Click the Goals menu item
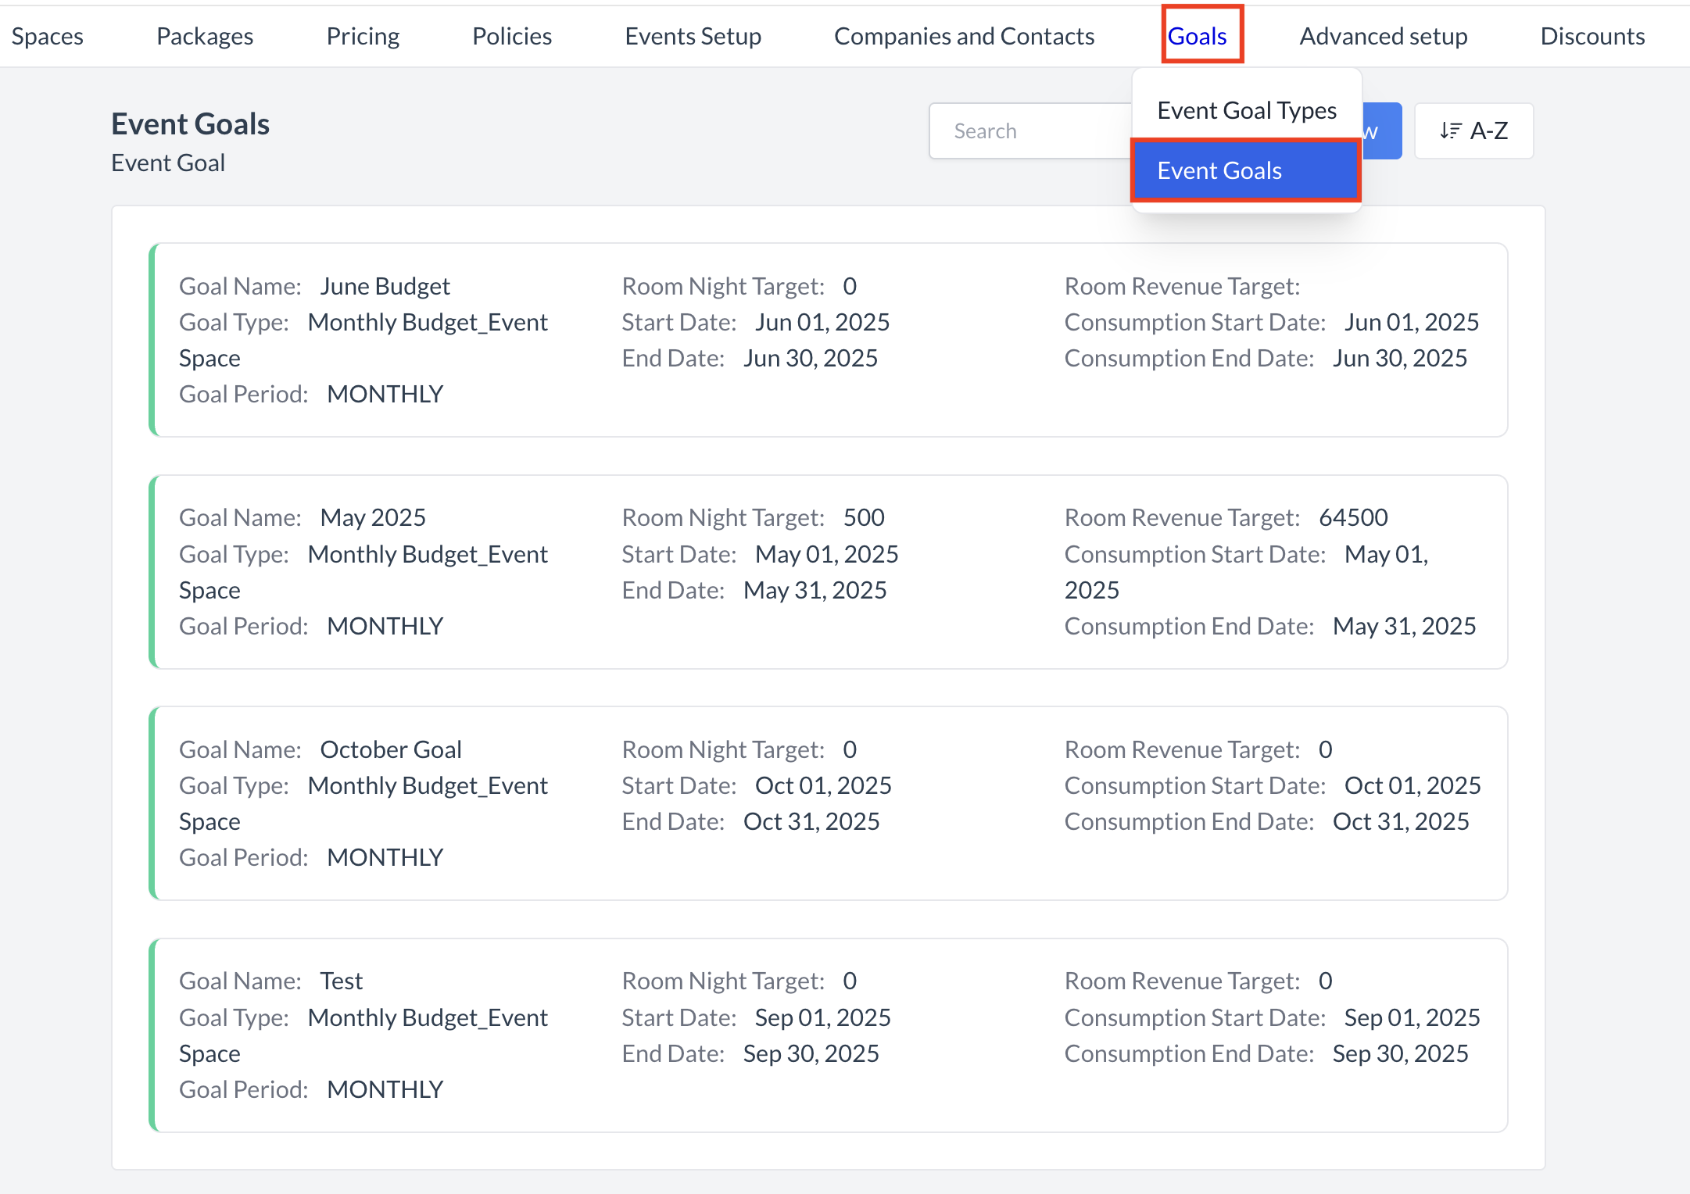The image size is (1690, 1194). click(1197, 36)
